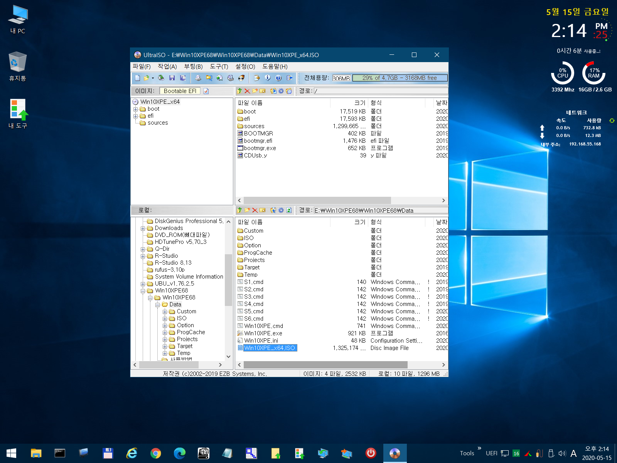The height and width of the screenshot is (463, 617).
Task: Click the 306MB total size field
Action: tap(342, 78)
